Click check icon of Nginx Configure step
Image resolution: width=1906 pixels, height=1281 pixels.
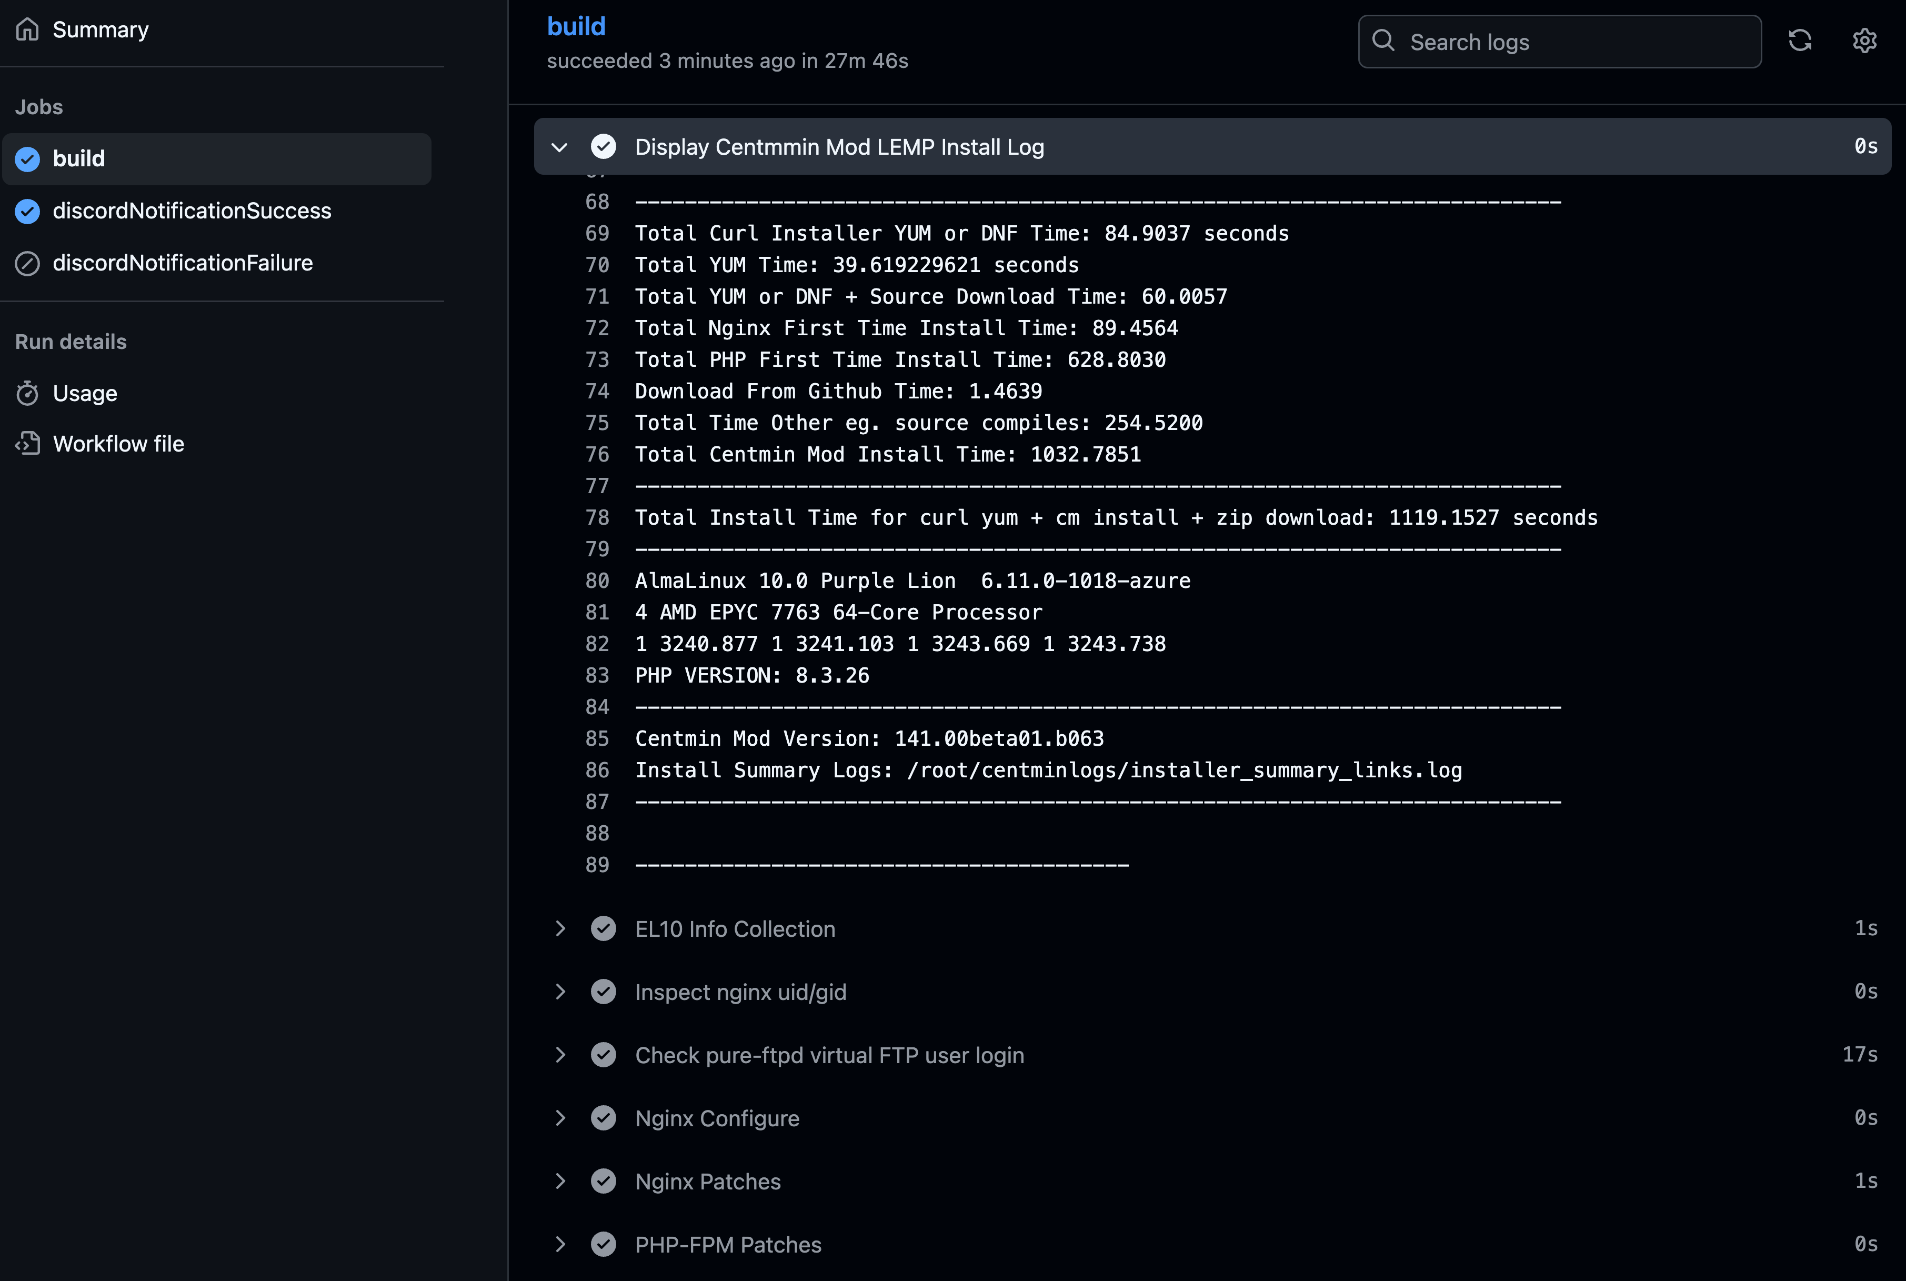point(604,1118)
